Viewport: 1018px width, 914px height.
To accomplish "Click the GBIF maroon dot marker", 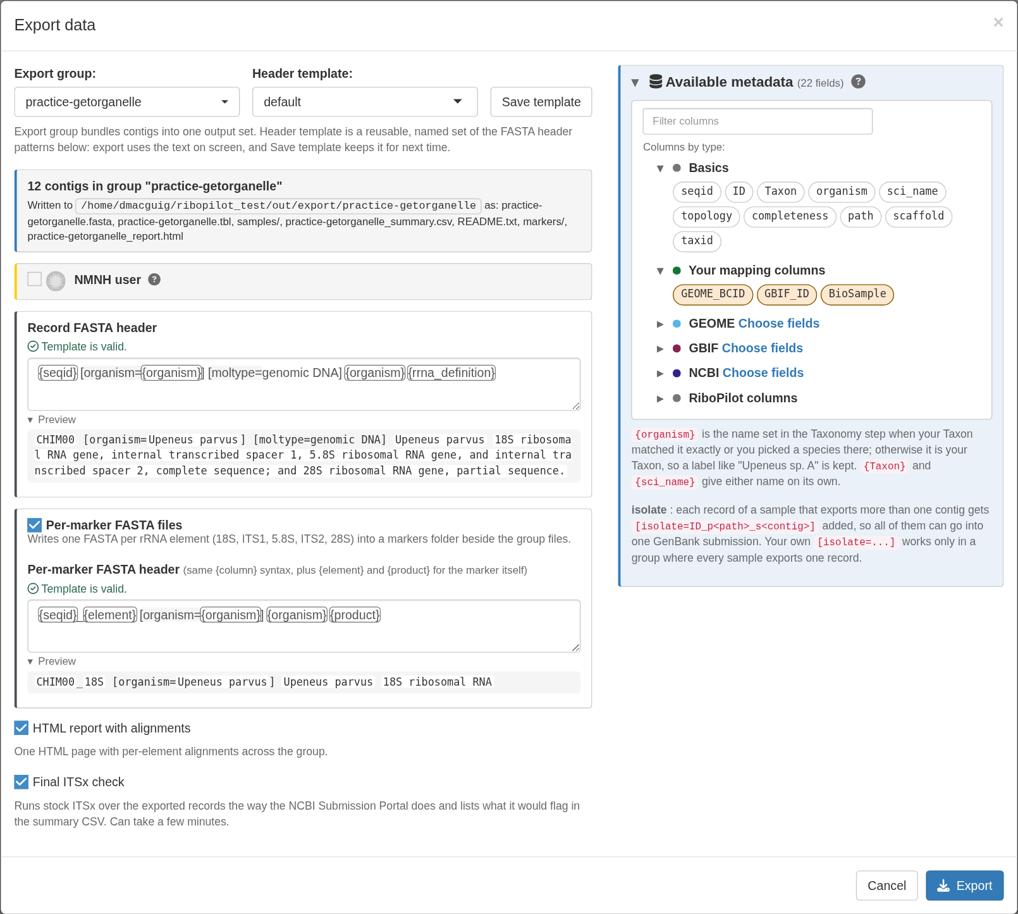I will (x=677, y=349).
